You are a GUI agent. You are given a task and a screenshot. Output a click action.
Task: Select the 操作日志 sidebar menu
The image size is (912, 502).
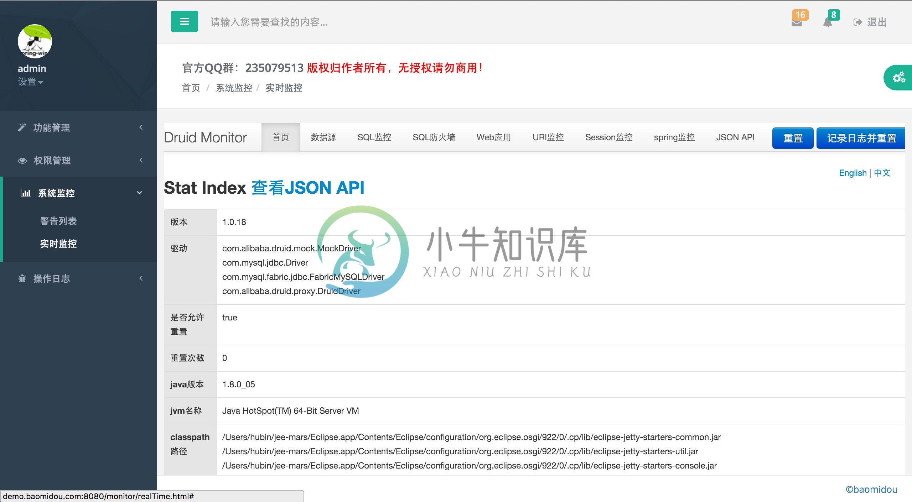click(78, 278)
